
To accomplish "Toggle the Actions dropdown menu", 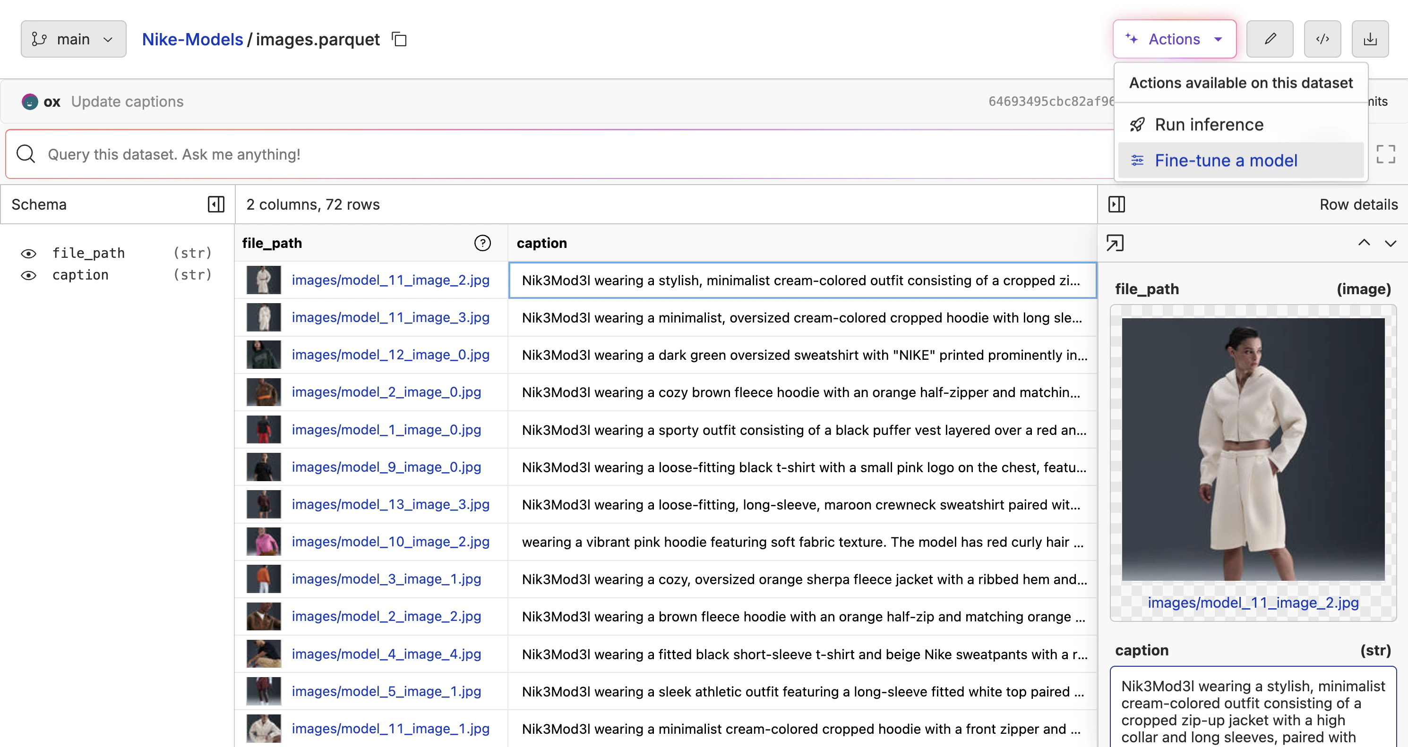I will point(1174,39).
